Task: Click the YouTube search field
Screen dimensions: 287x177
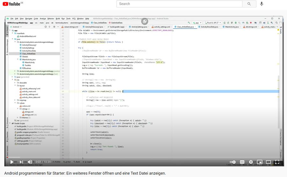Action: [179, 4]
